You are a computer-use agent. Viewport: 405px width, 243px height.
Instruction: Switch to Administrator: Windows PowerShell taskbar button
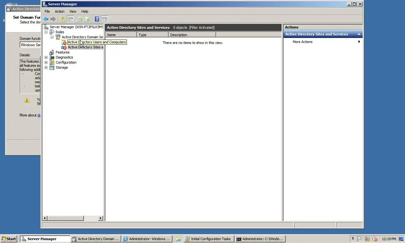click(x=147, y=239)
